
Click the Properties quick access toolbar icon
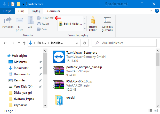(x=13, y=4)
